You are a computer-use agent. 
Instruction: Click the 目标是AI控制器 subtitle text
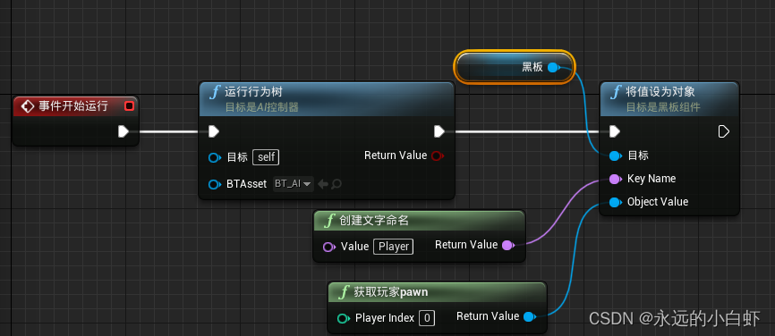click(261, 107)
